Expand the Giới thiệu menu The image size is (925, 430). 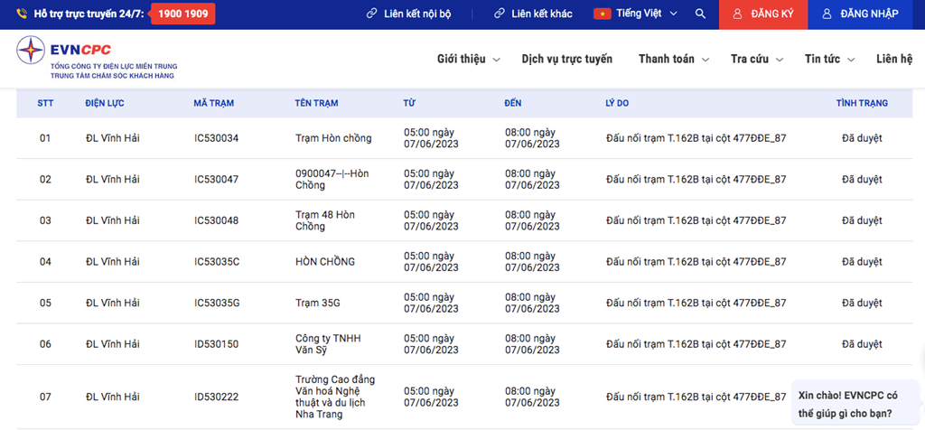(x=468, y=59)
